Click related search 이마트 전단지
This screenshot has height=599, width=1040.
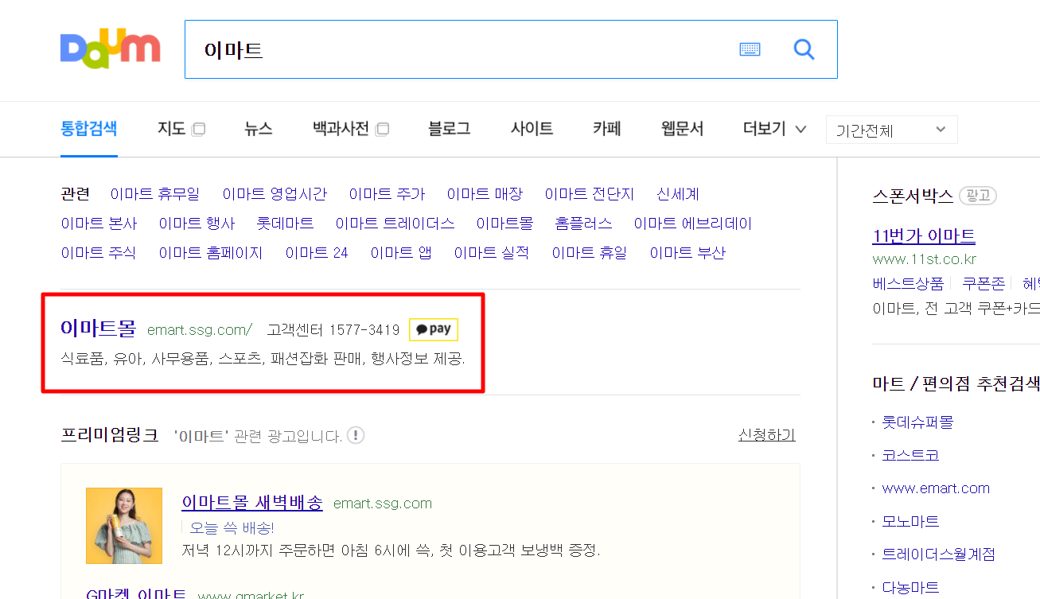click(x=590, y=194)
